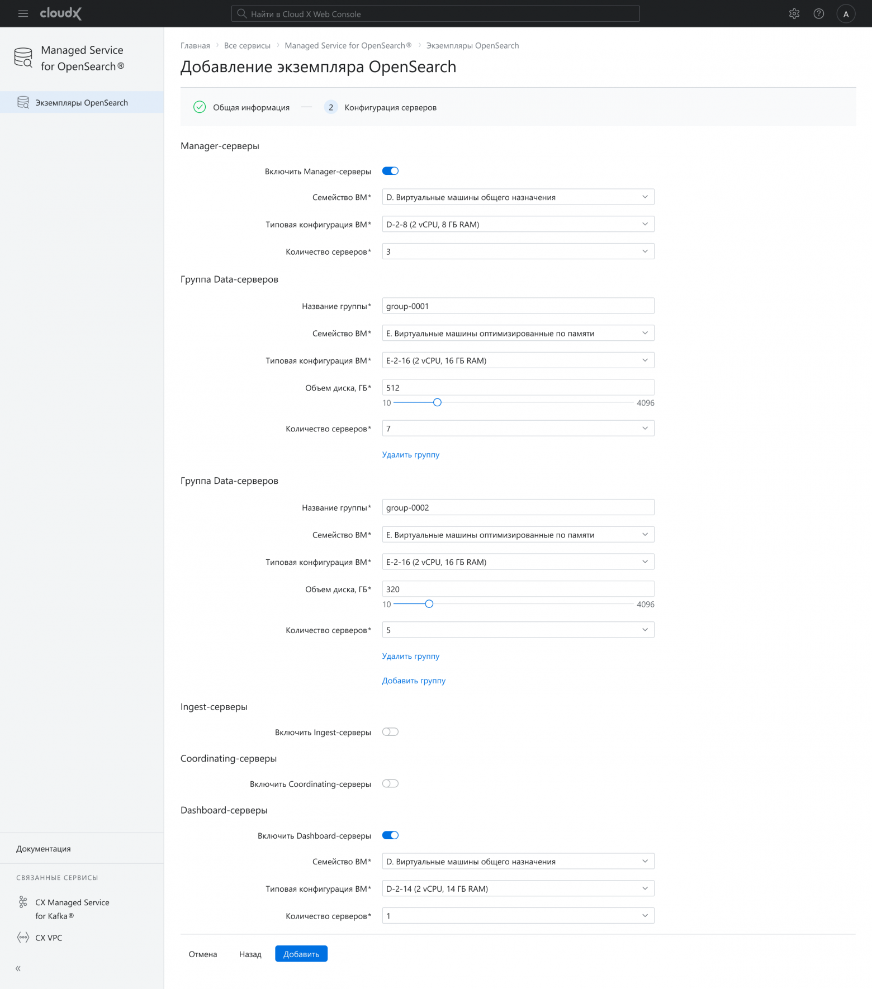Click the Добавить button
The image size is (872, 989).
click(x=301, y=954)
